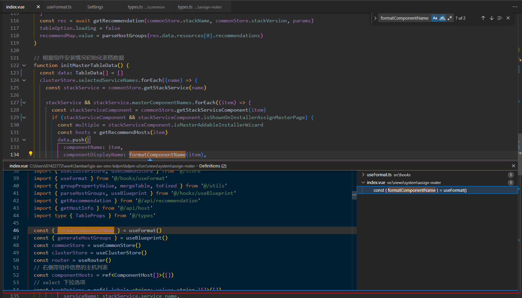Click initMasterTableData function name

pos(89,65)
